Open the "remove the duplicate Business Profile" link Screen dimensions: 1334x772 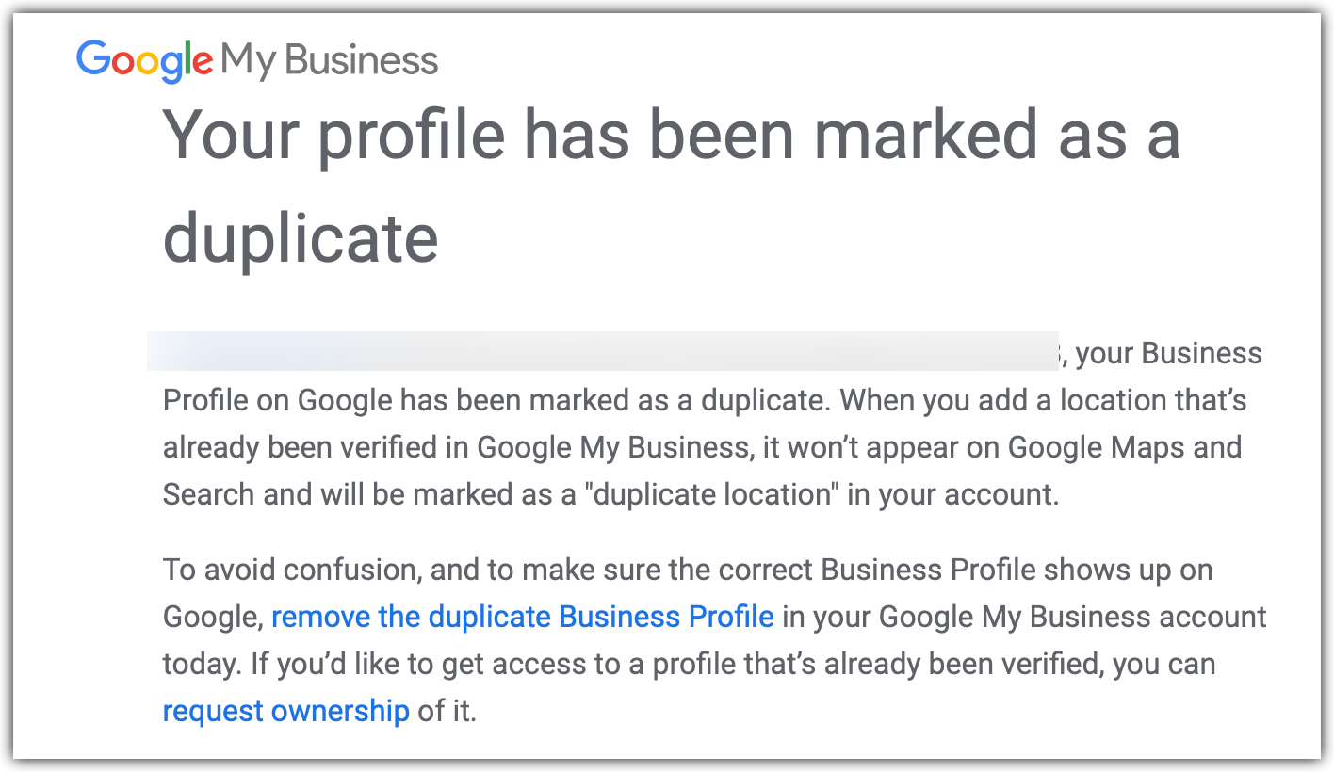point(523,617)
